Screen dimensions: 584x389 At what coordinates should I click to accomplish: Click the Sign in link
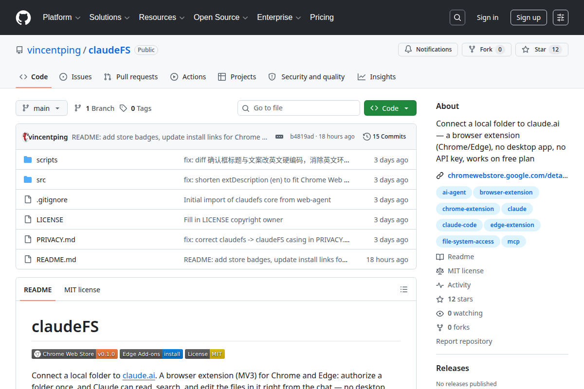point(488,18)
